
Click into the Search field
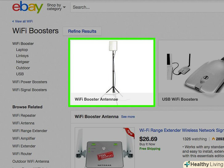(147, 7)
